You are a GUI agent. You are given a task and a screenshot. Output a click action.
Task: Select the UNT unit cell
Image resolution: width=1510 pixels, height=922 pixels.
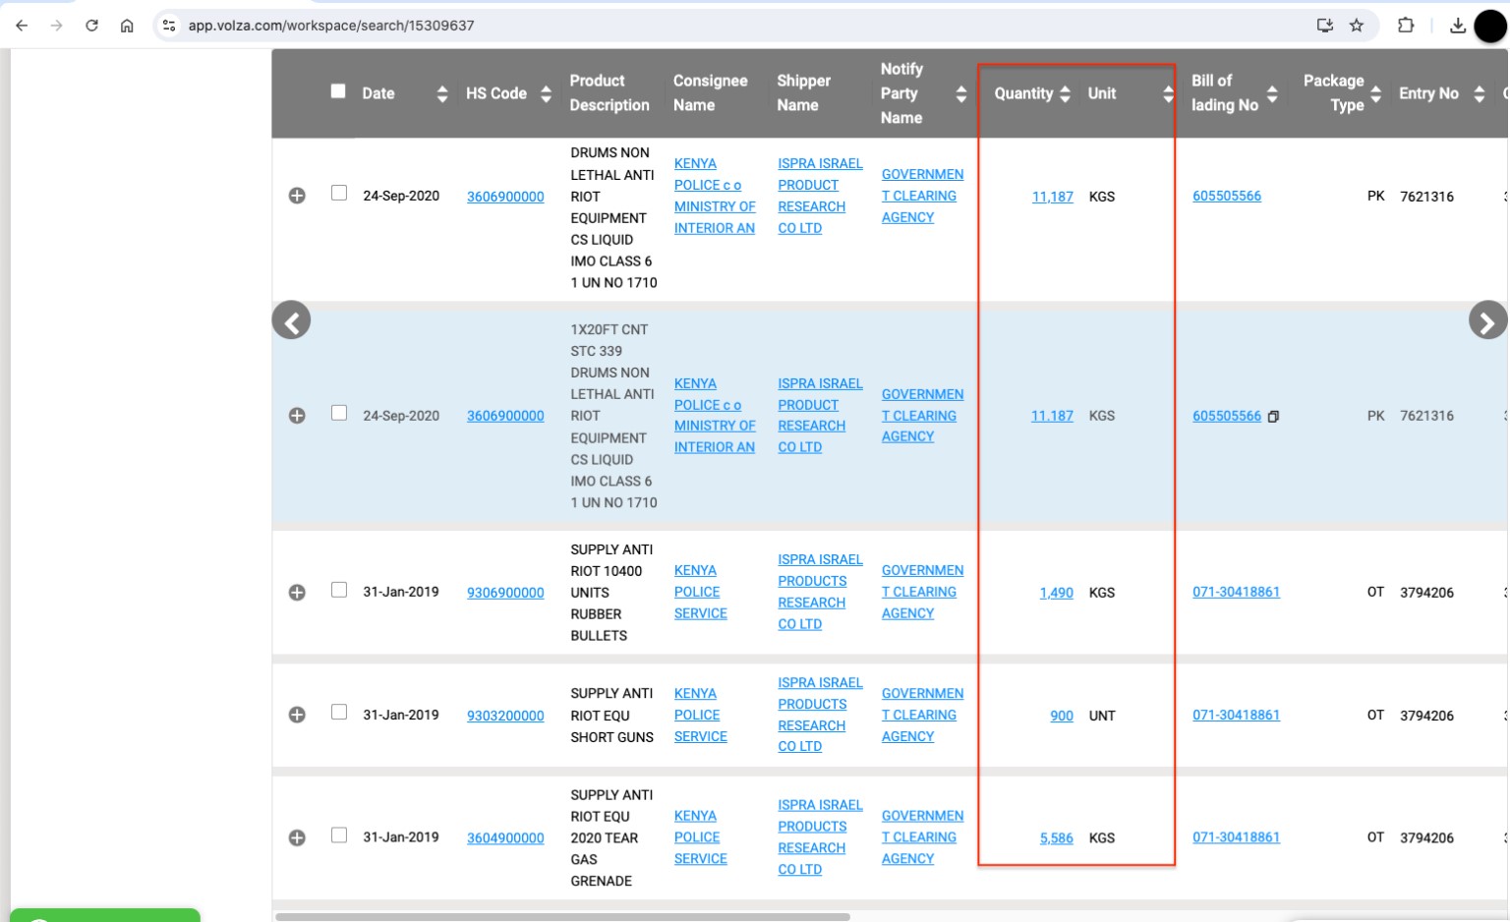click(x=1102, y=716)
